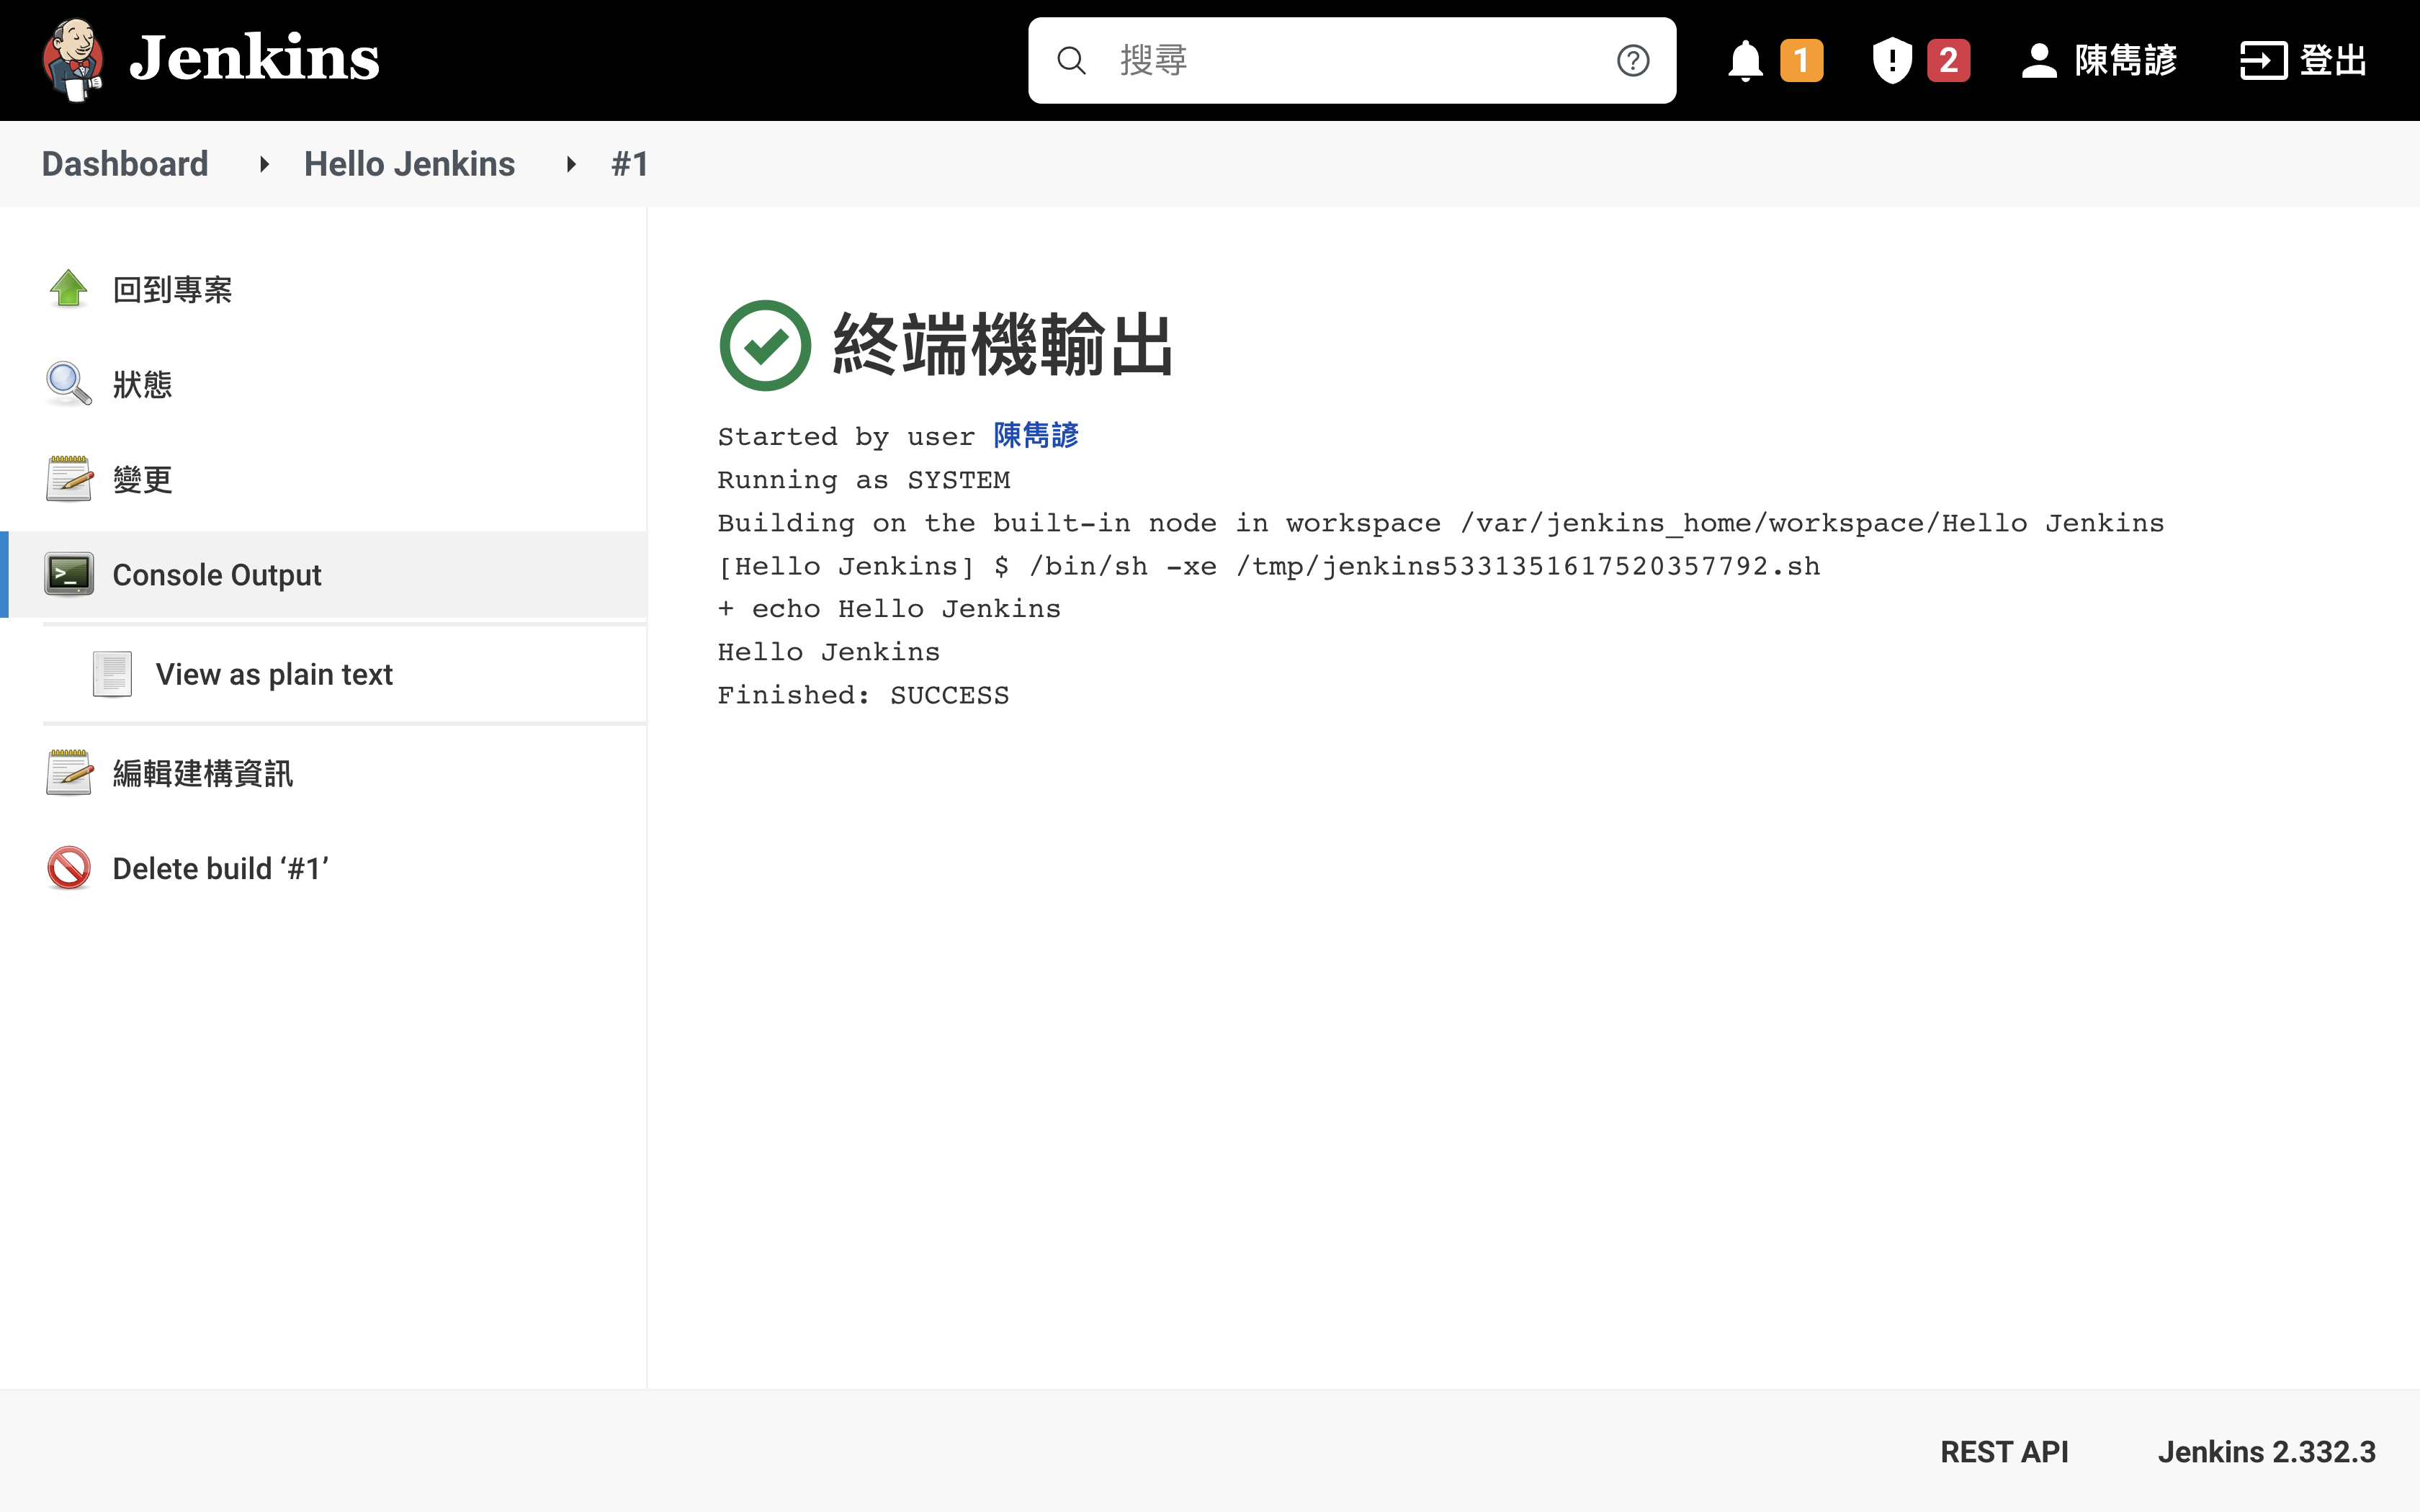The width and height of the screenshot is (2420, 1512).
Task: Open 編輯建構資訊 in sidebar
Action: click(202, 773)
